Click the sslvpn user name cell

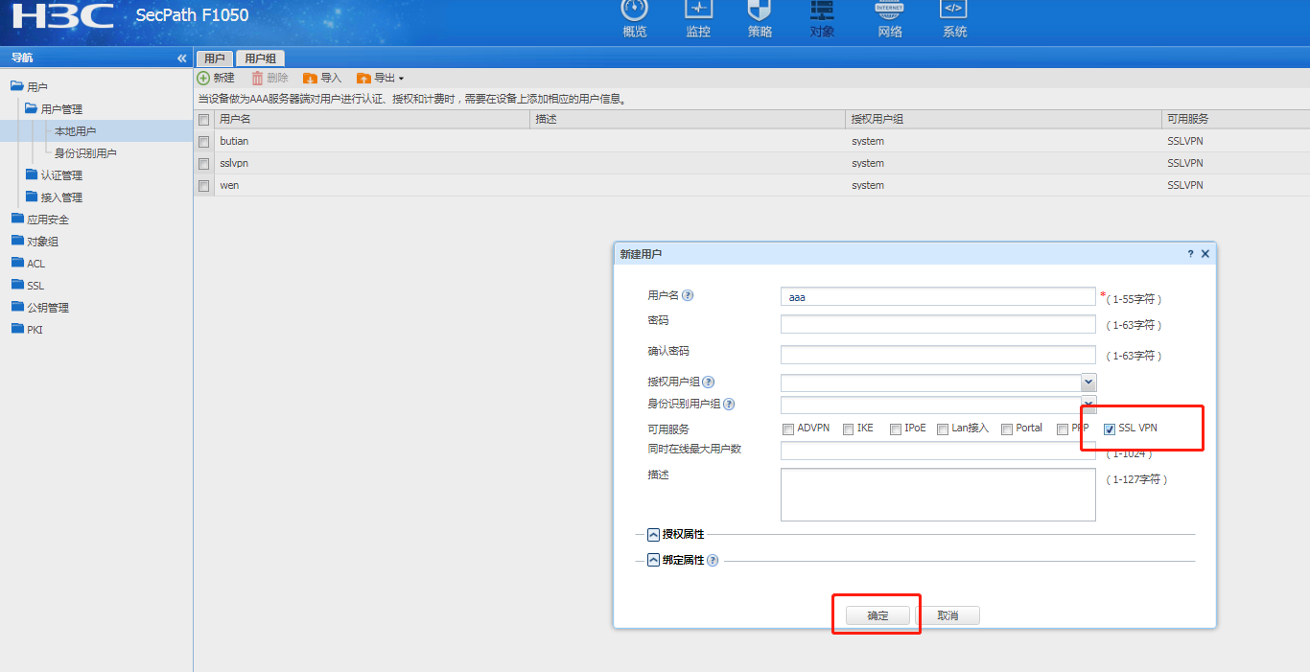[x=234, y=164]
